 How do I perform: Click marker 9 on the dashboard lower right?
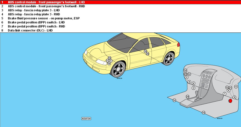point(234,97)
